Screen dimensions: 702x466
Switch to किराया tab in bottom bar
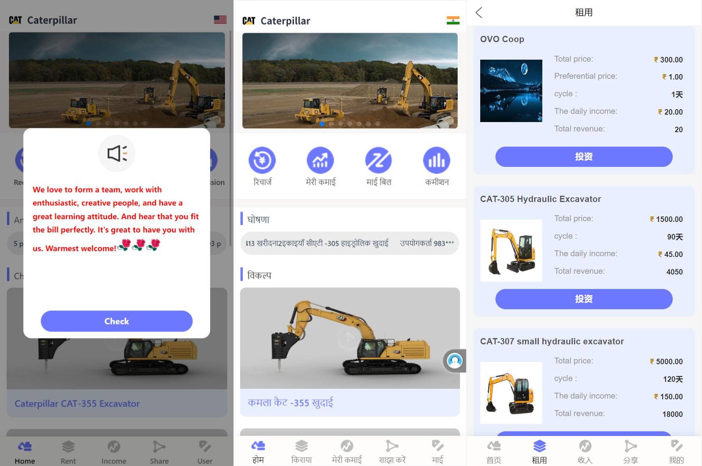301,451
